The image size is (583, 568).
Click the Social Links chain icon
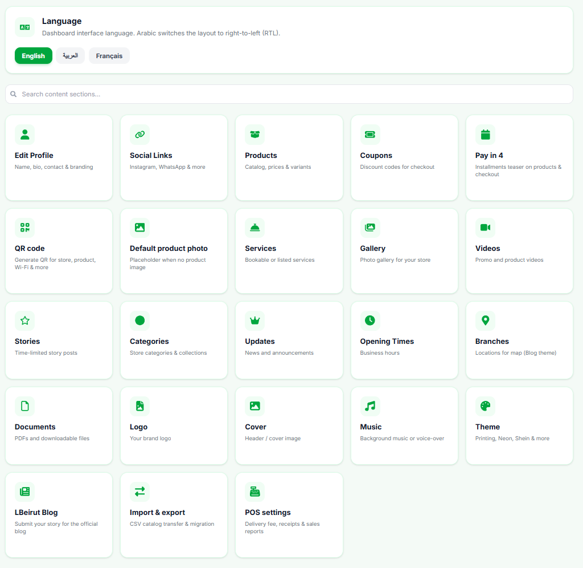pyautogui.click(x=140, y=135)
